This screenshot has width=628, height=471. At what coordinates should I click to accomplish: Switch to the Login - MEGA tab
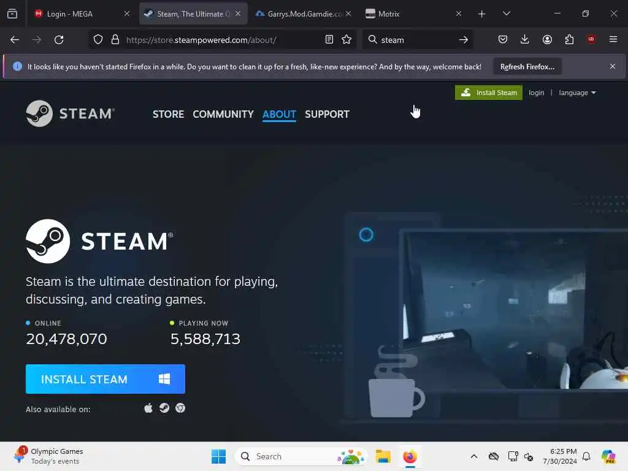[x=83, y=13]
